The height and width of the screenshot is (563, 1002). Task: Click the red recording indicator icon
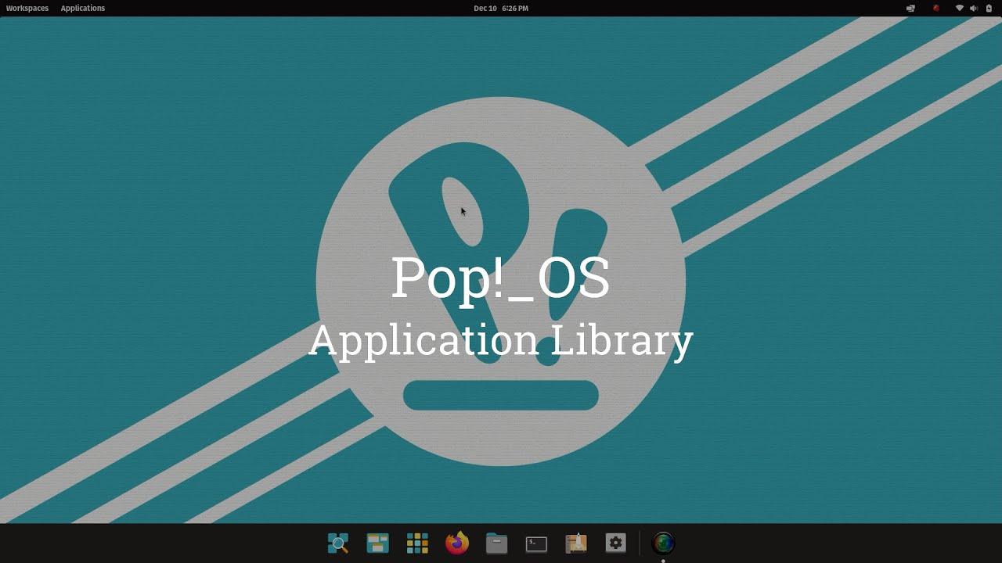[x=935, y=8]
